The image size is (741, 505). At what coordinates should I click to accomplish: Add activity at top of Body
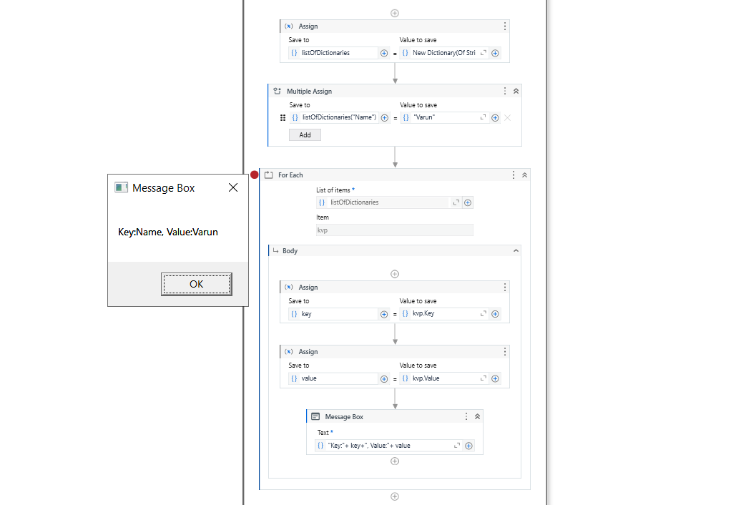click(395, 274)
